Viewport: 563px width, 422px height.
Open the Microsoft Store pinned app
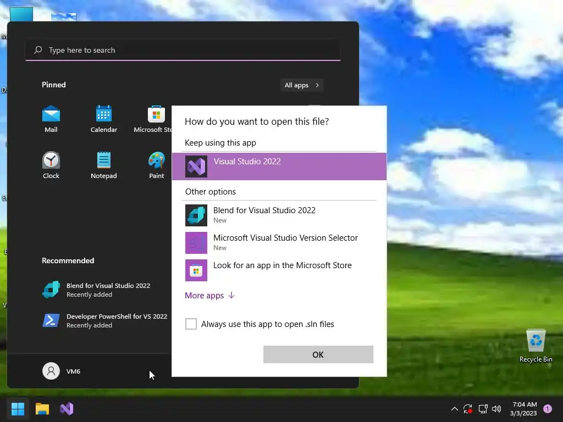coord(154,119)
